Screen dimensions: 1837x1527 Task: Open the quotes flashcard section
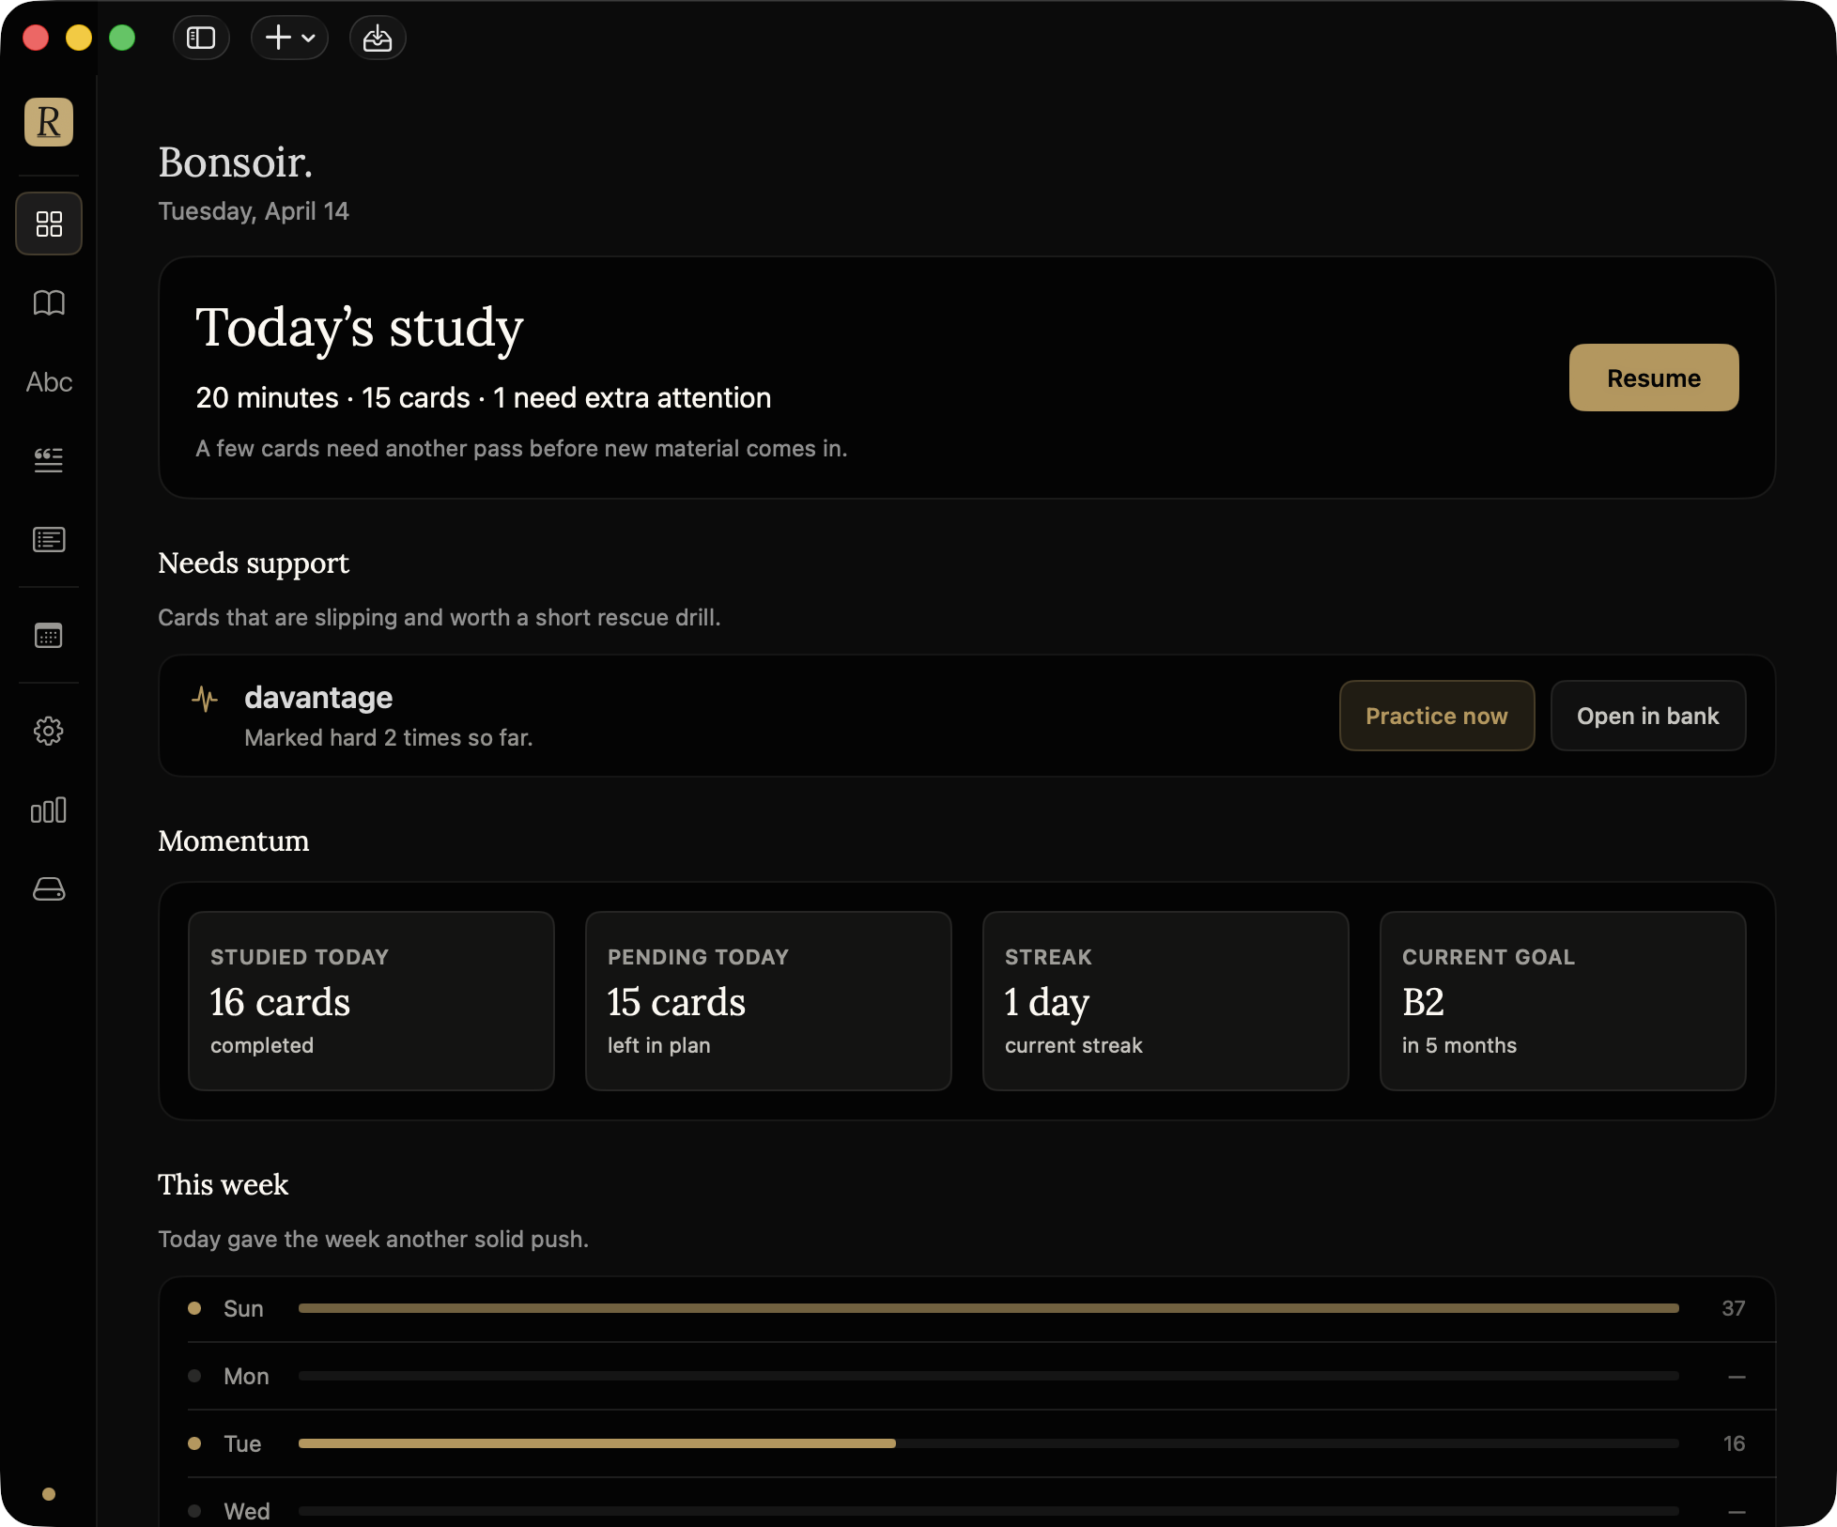[x=49, y=460]
